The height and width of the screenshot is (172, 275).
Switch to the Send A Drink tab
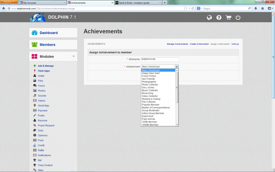point(138,3)
